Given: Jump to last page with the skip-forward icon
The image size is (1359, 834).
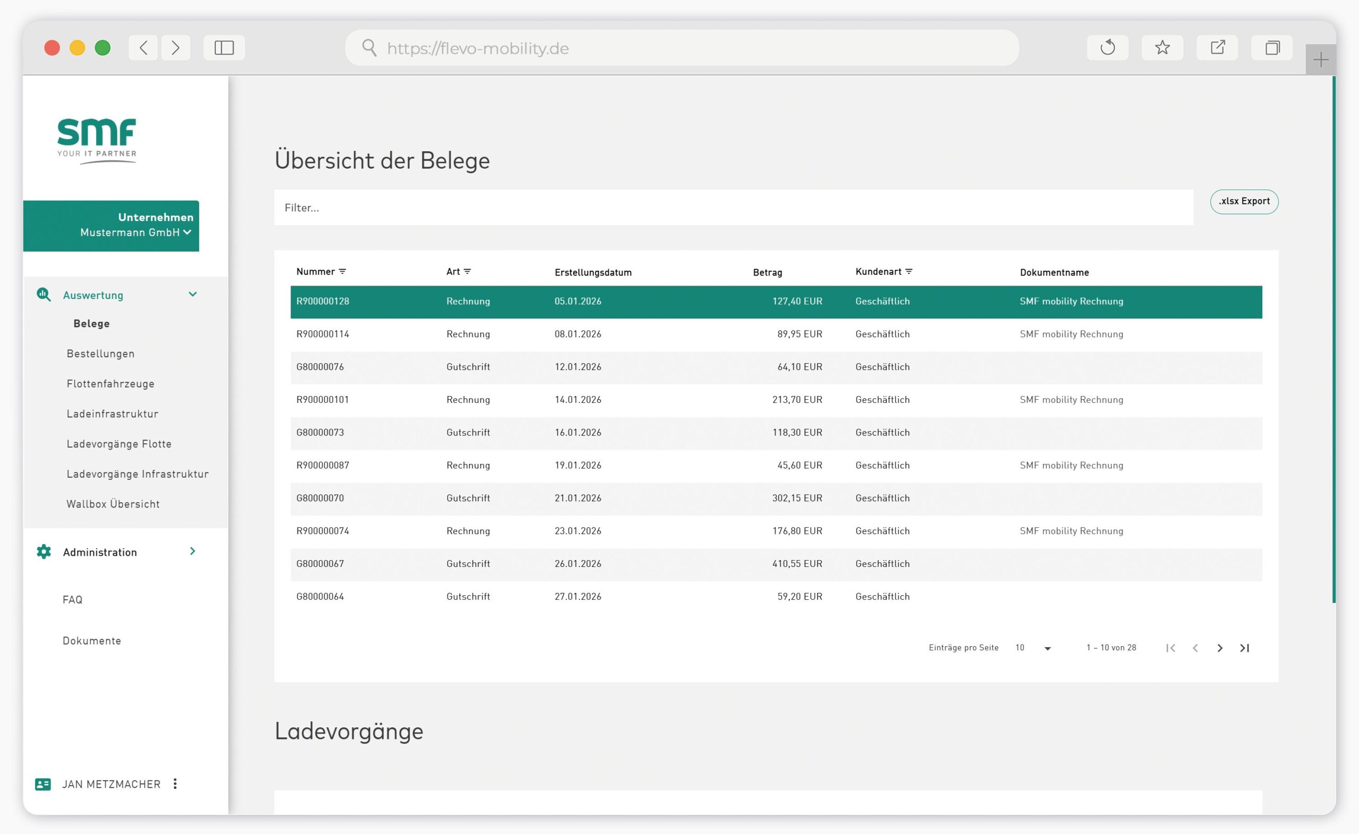Looking at the screenshot, I should point(1245,648).
